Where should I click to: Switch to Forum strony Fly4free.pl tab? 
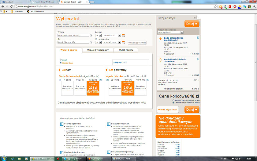point(45,2)
